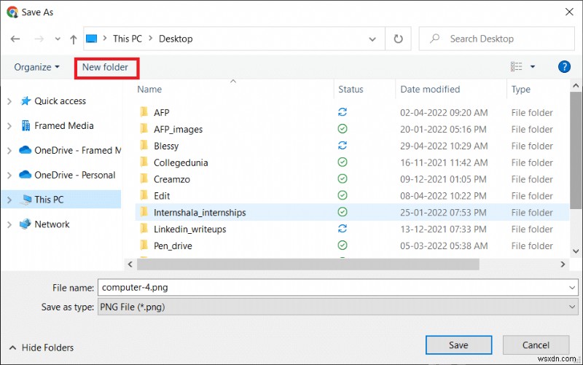Click the Save button

coord(458,345)
